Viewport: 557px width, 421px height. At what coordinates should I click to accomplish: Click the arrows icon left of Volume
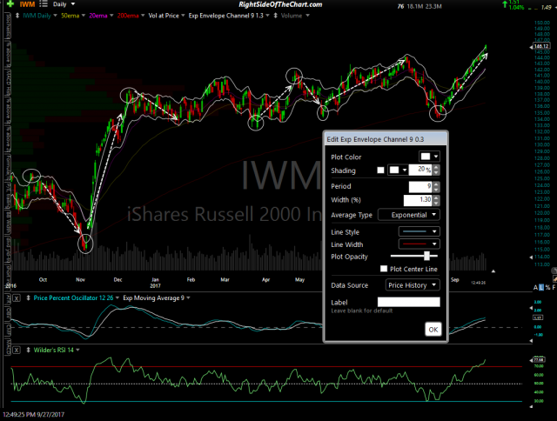(x=278, y=16)
